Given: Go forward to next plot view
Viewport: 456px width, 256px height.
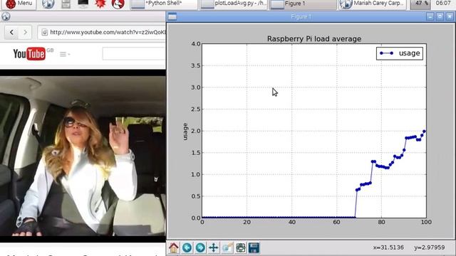Looking at the screenshot, I should click(x=200, y=247).
